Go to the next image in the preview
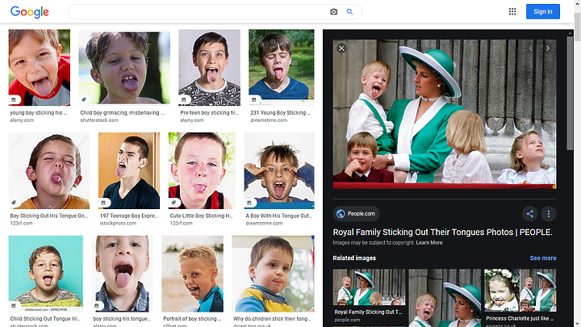This screenshot has width=581, height=327. [548, 48]
